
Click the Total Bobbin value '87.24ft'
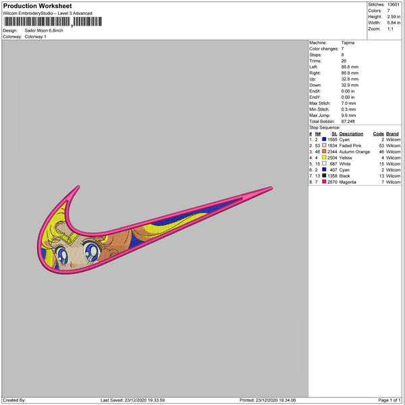pos(348,122)
